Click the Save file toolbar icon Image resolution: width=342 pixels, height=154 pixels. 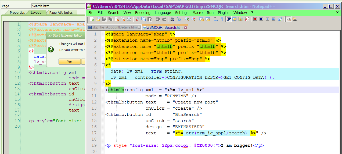click(x=104, y=19)
